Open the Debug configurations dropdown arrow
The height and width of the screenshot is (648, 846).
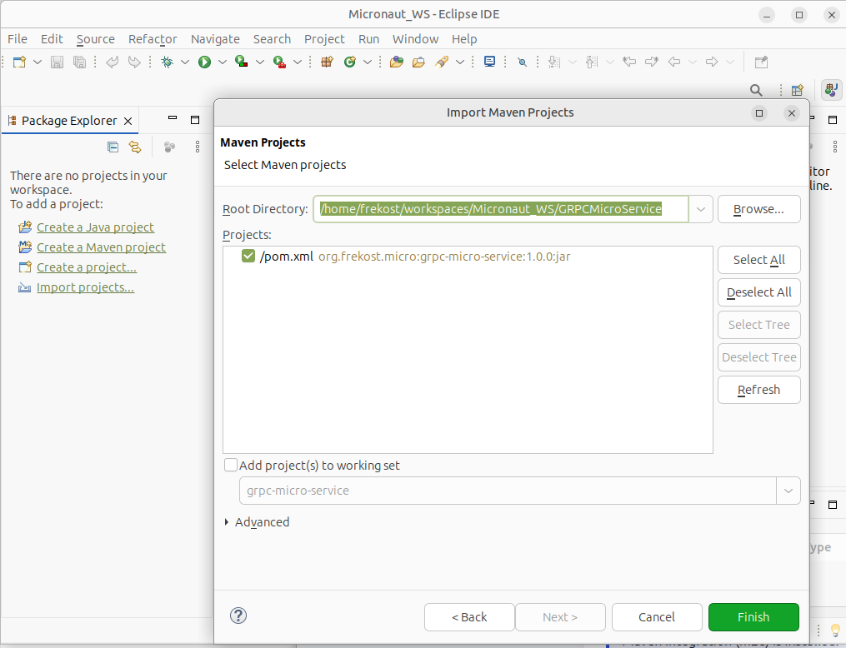point(185,62)
